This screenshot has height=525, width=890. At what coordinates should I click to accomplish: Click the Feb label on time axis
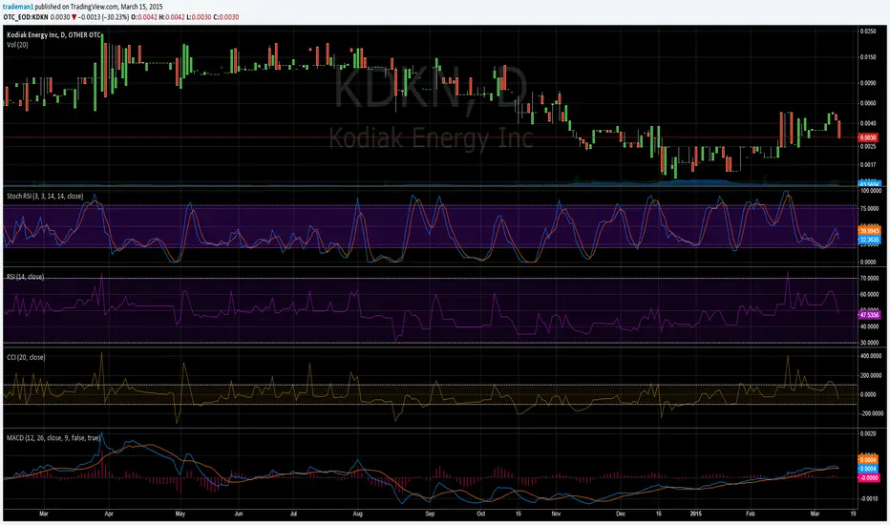(751, 514)
